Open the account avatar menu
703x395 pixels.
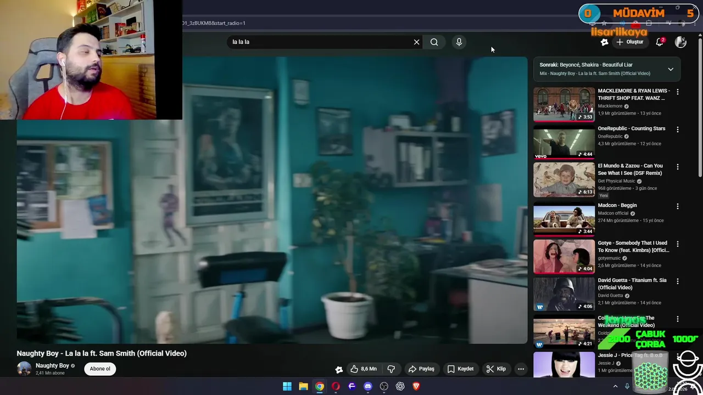[680, 42]
